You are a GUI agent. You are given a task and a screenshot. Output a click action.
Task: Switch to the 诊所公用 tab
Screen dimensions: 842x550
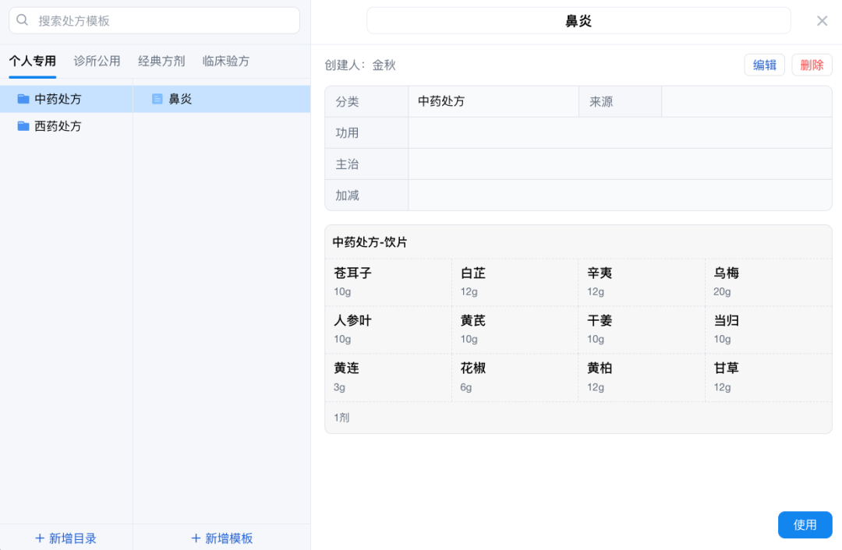tap(97, 61)
